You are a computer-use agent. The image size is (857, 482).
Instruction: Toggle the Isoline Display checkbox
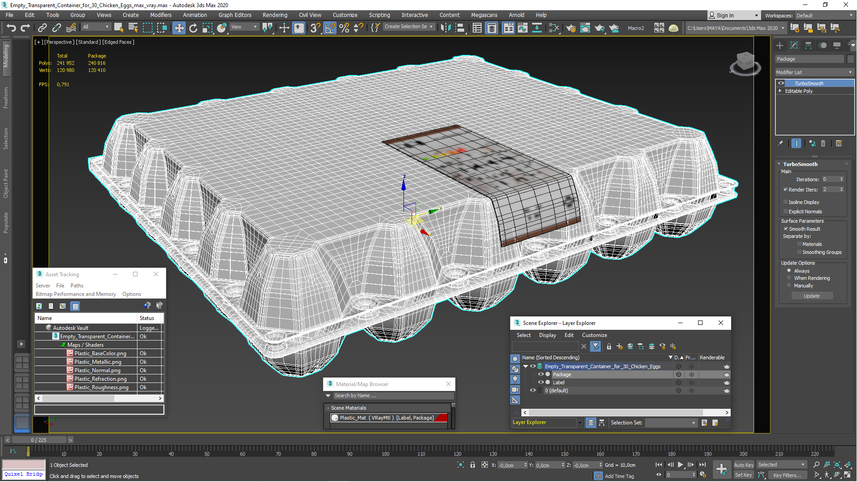point(786,202)
